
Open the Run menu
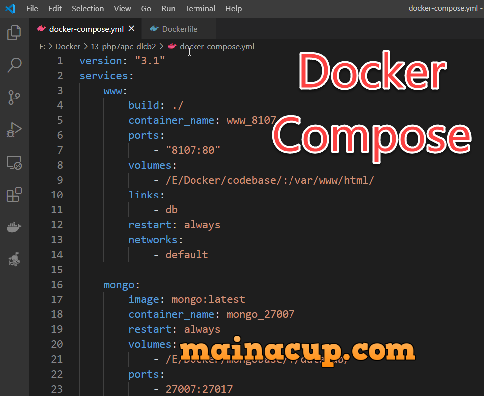pos(168,8)
